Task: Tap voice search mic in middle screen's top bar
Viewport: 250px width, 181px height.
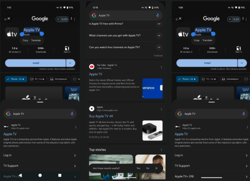Action: [x=158, y=16]
